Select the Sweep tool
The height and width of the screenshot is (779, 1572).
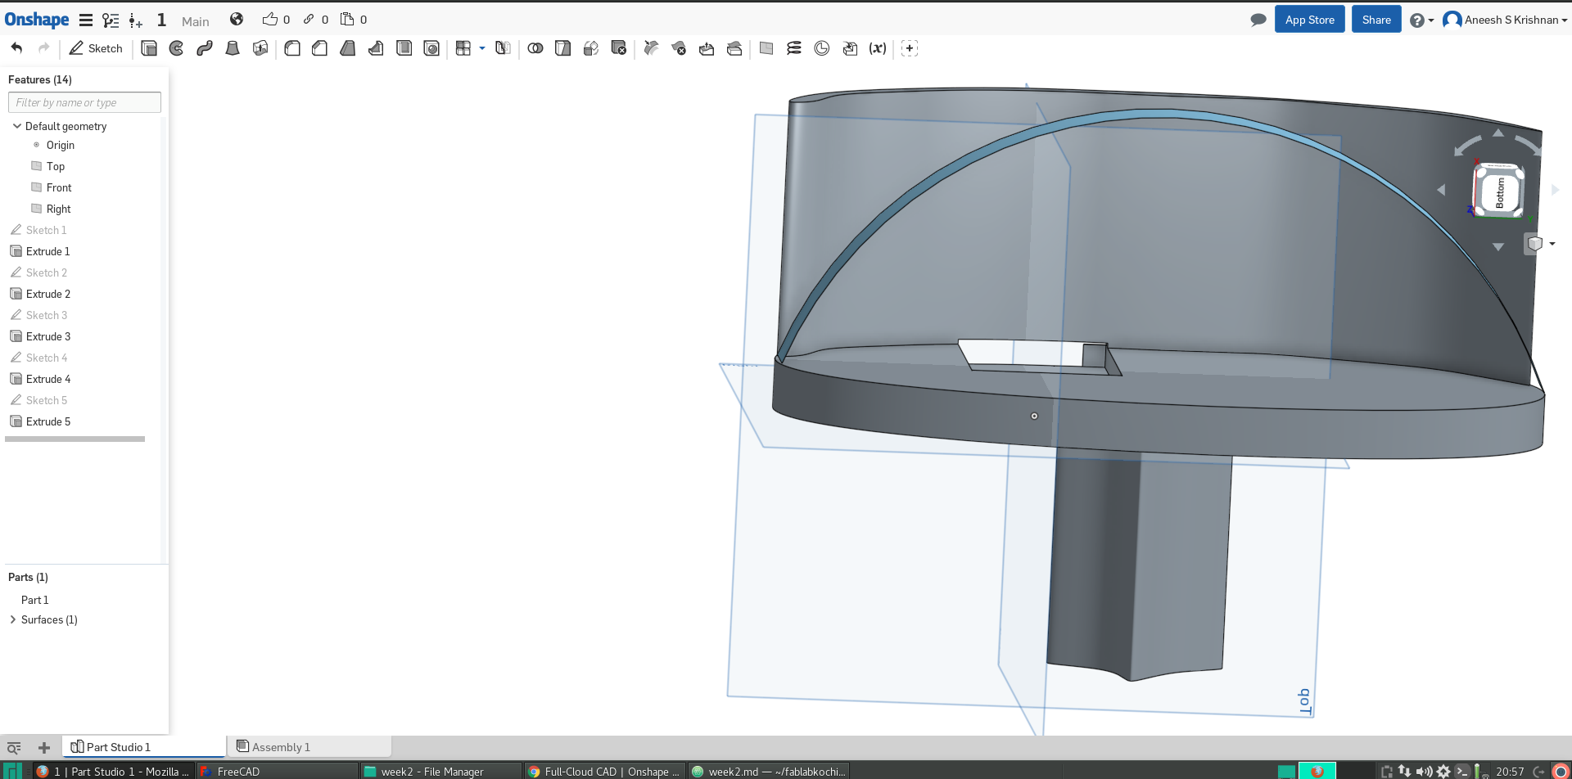[x=204, y=48]
